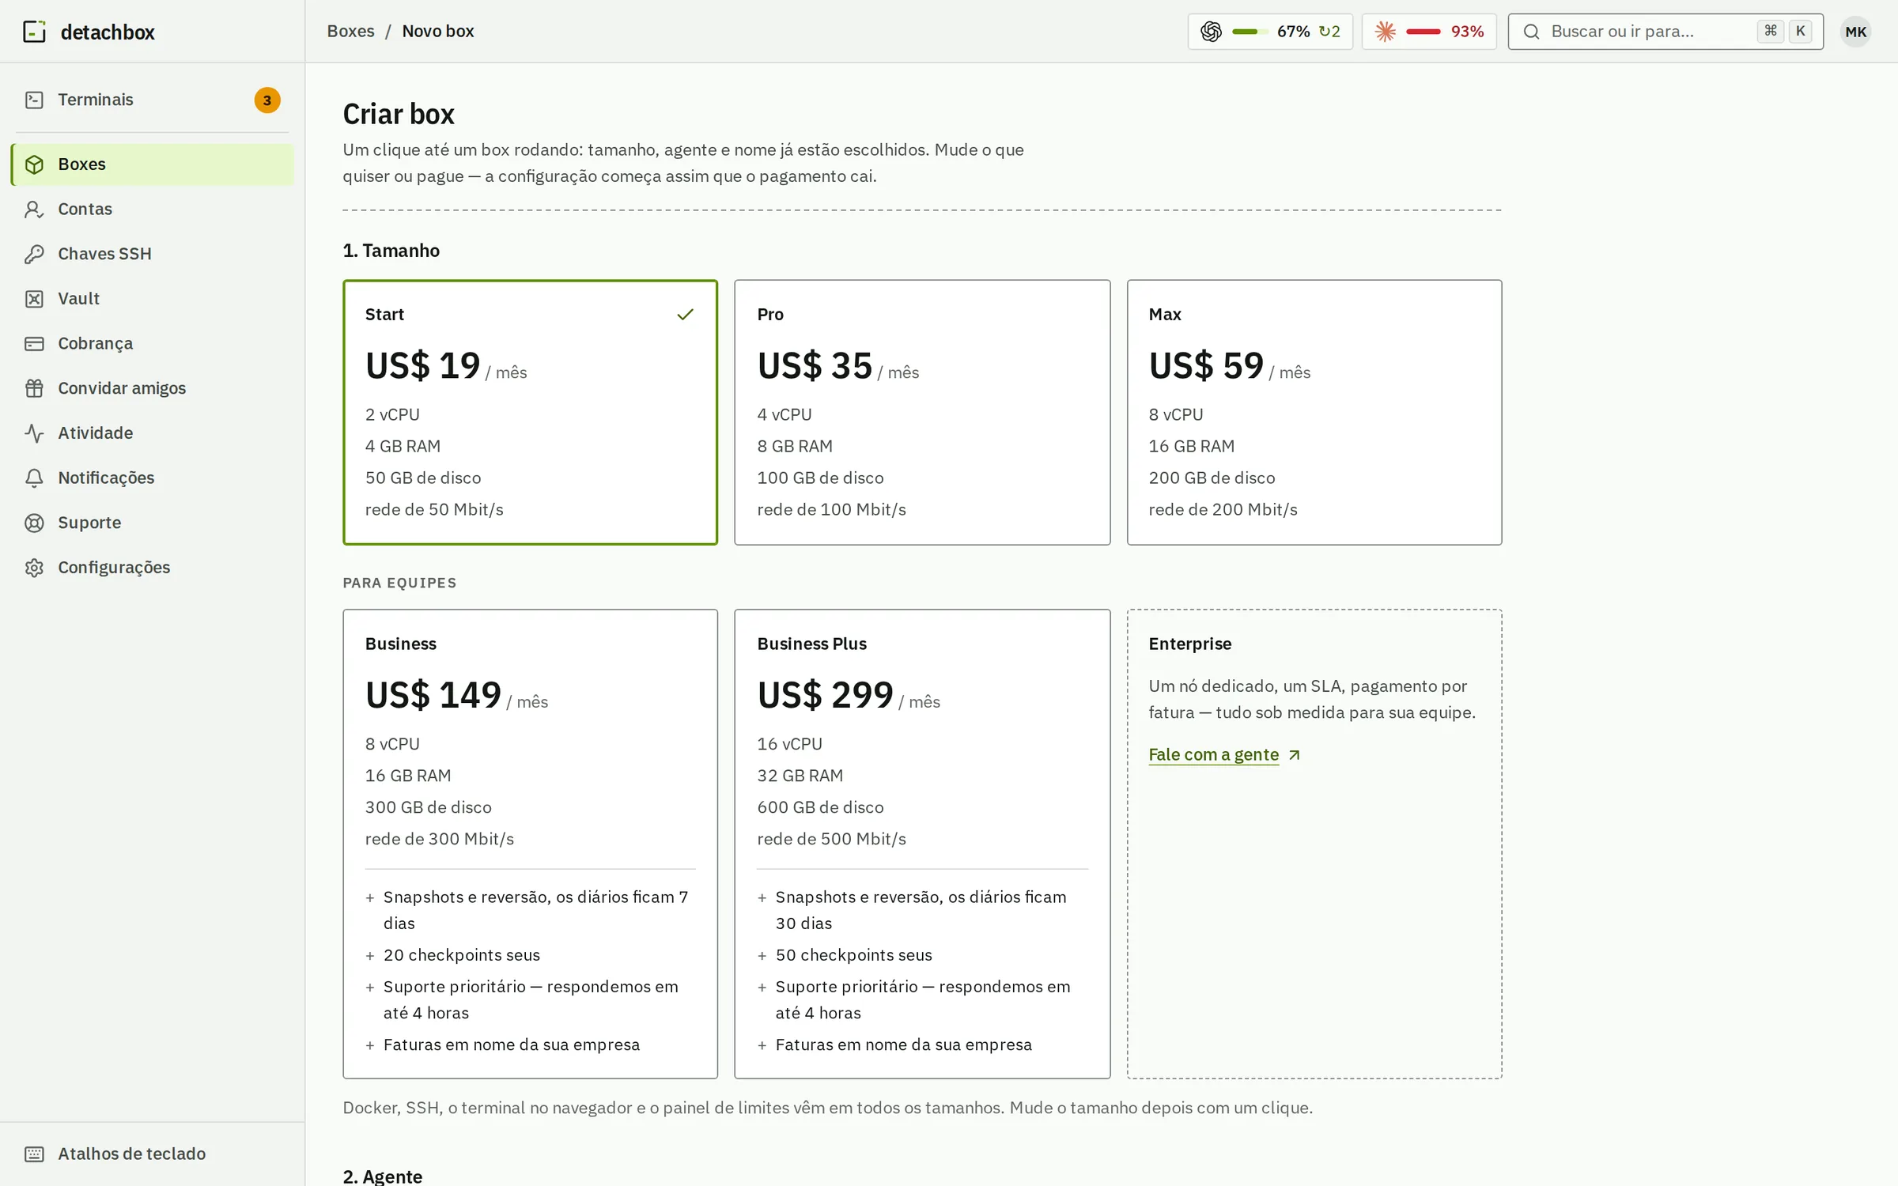Open the Terminais menu label
This screenshot has height=1186, width=1898.
(96, 100)
